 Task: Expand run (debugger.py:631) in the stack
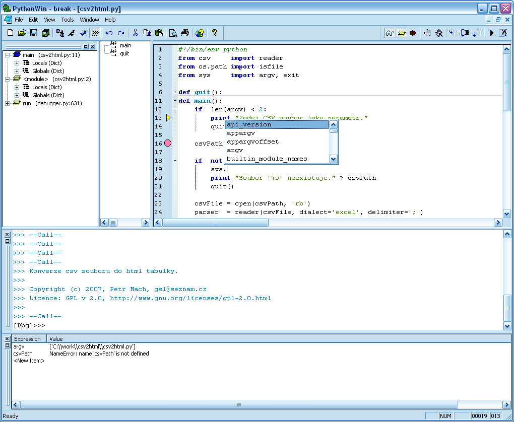[x=7, y=103]
